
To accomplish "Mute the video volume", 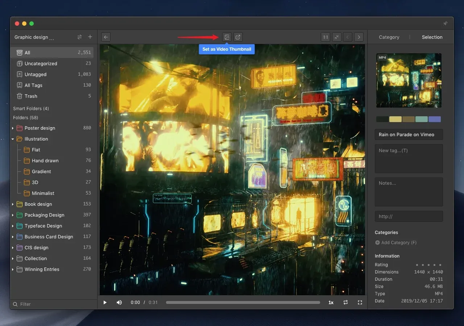I will pos(119,302).
